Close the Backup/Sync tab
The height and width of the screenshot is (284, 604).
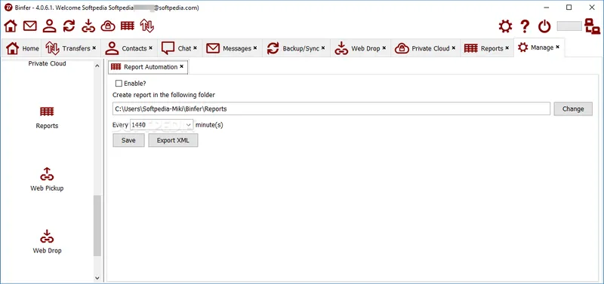[x=323, y=48]
